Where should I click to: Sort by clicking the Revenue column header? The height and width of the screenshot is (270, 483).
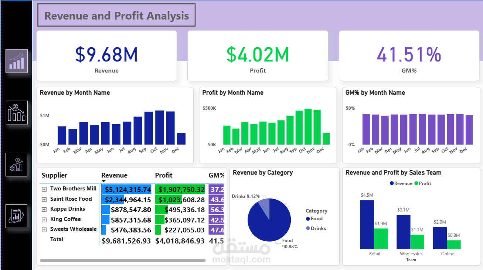click(x=114, y=175)
